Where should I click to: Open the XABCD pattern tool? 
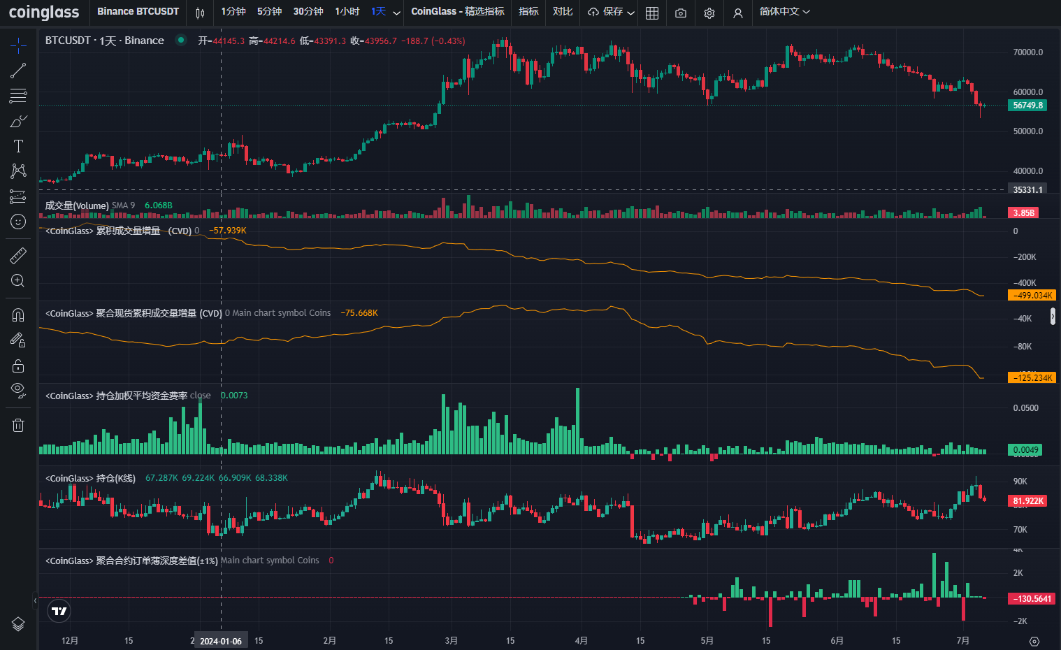pyautogui.click(x=18, y=171)
